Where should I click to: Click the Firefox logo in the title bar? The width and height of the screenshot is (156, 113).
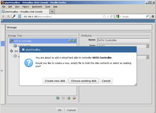3,2
